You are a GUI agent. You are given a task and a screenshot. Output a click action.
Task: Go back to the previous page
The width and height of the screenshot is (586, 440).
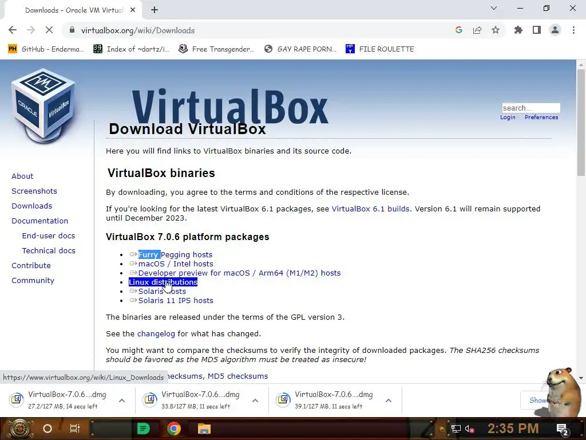[x=13, y=30]
